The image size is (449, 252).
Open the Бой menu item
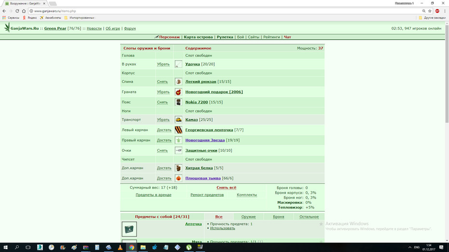240,37
